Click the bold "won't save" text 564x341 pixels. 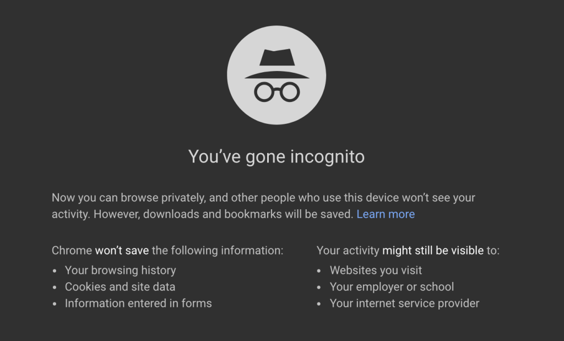(x=122, y=251)
